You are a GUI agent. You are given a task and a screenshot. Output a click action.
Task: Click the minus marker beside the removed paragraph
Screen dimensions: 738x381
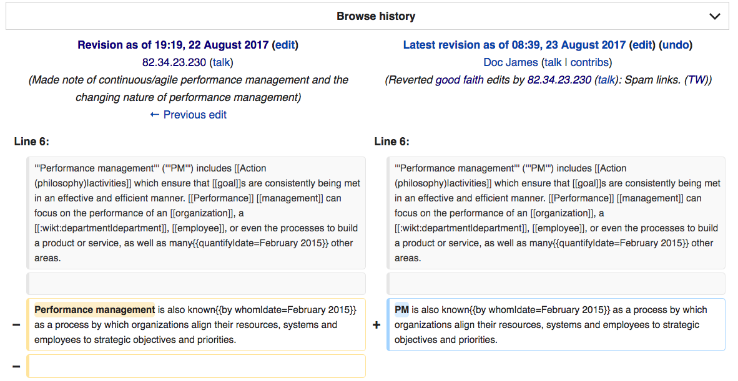tap(16, 326)
